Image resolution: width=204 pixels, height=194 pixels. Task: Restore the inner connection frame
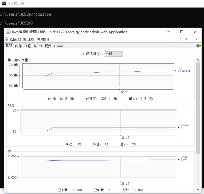click(x=186, y=39)
